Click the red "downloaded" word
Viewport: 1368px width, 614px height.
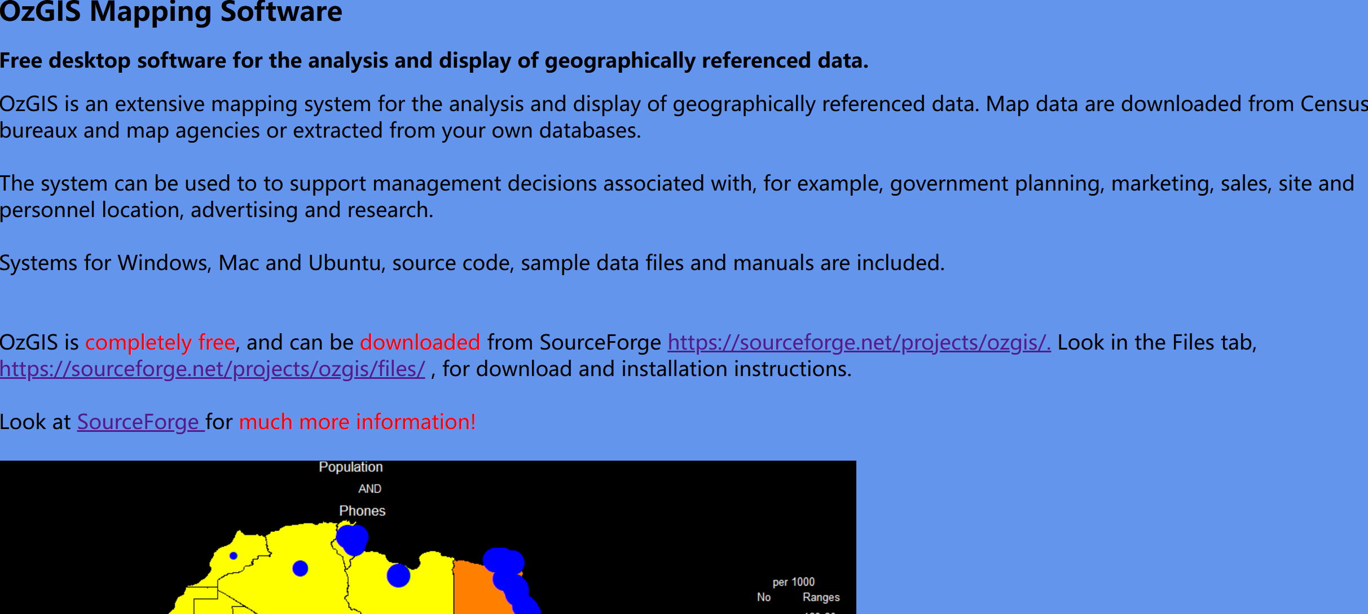(x=420, y=343)
